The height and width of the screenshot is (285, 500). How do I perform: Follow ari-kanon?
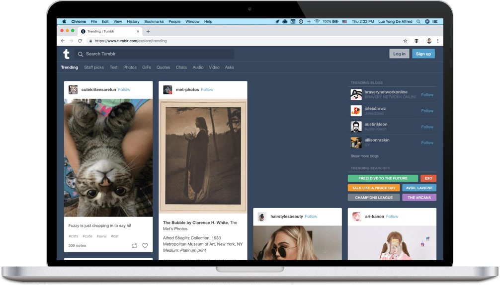click(x=392, y=216)
